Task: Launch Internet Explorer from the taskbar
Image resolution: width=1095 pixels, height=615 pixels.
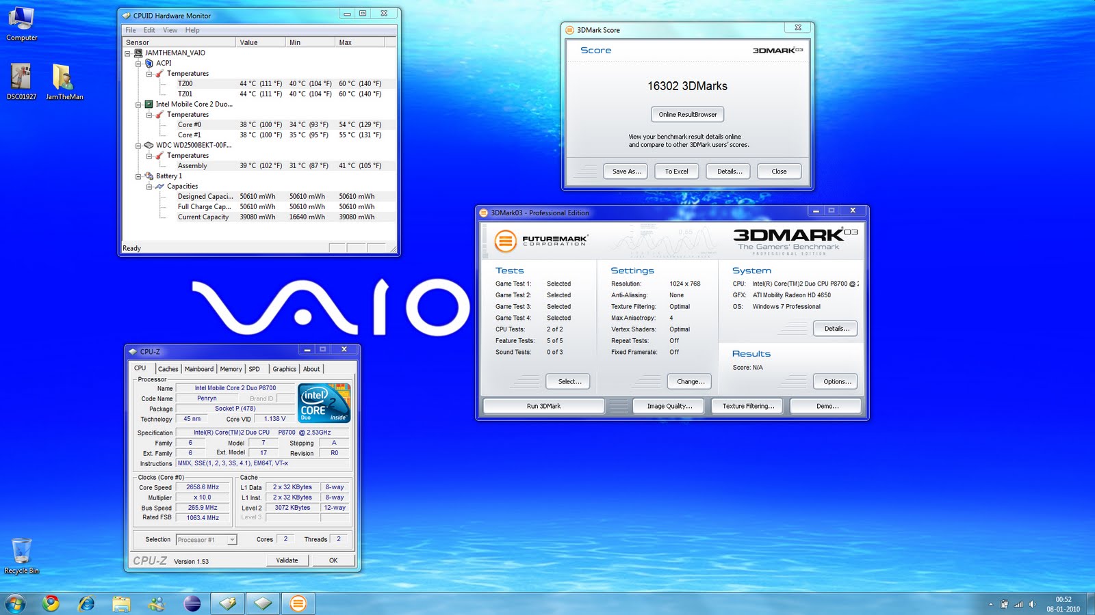Action: pyautogui.click(x=86, y=603)
